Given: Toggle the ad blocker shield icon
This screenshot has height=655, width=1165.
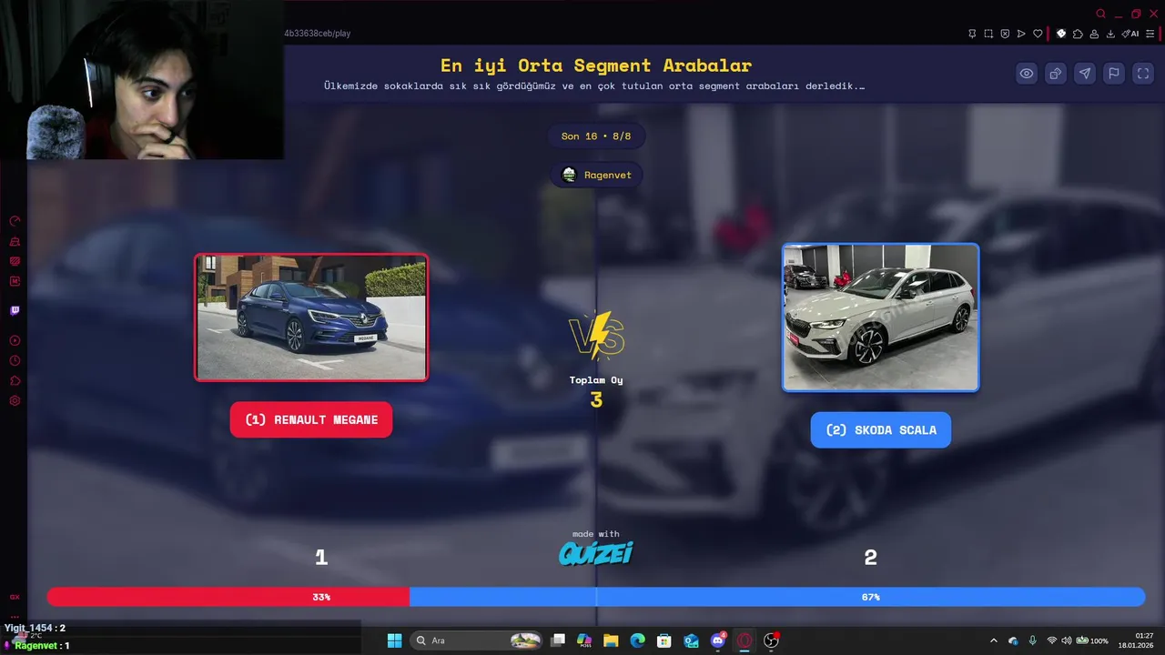Looking at the screenshot, I should 1005,34.
